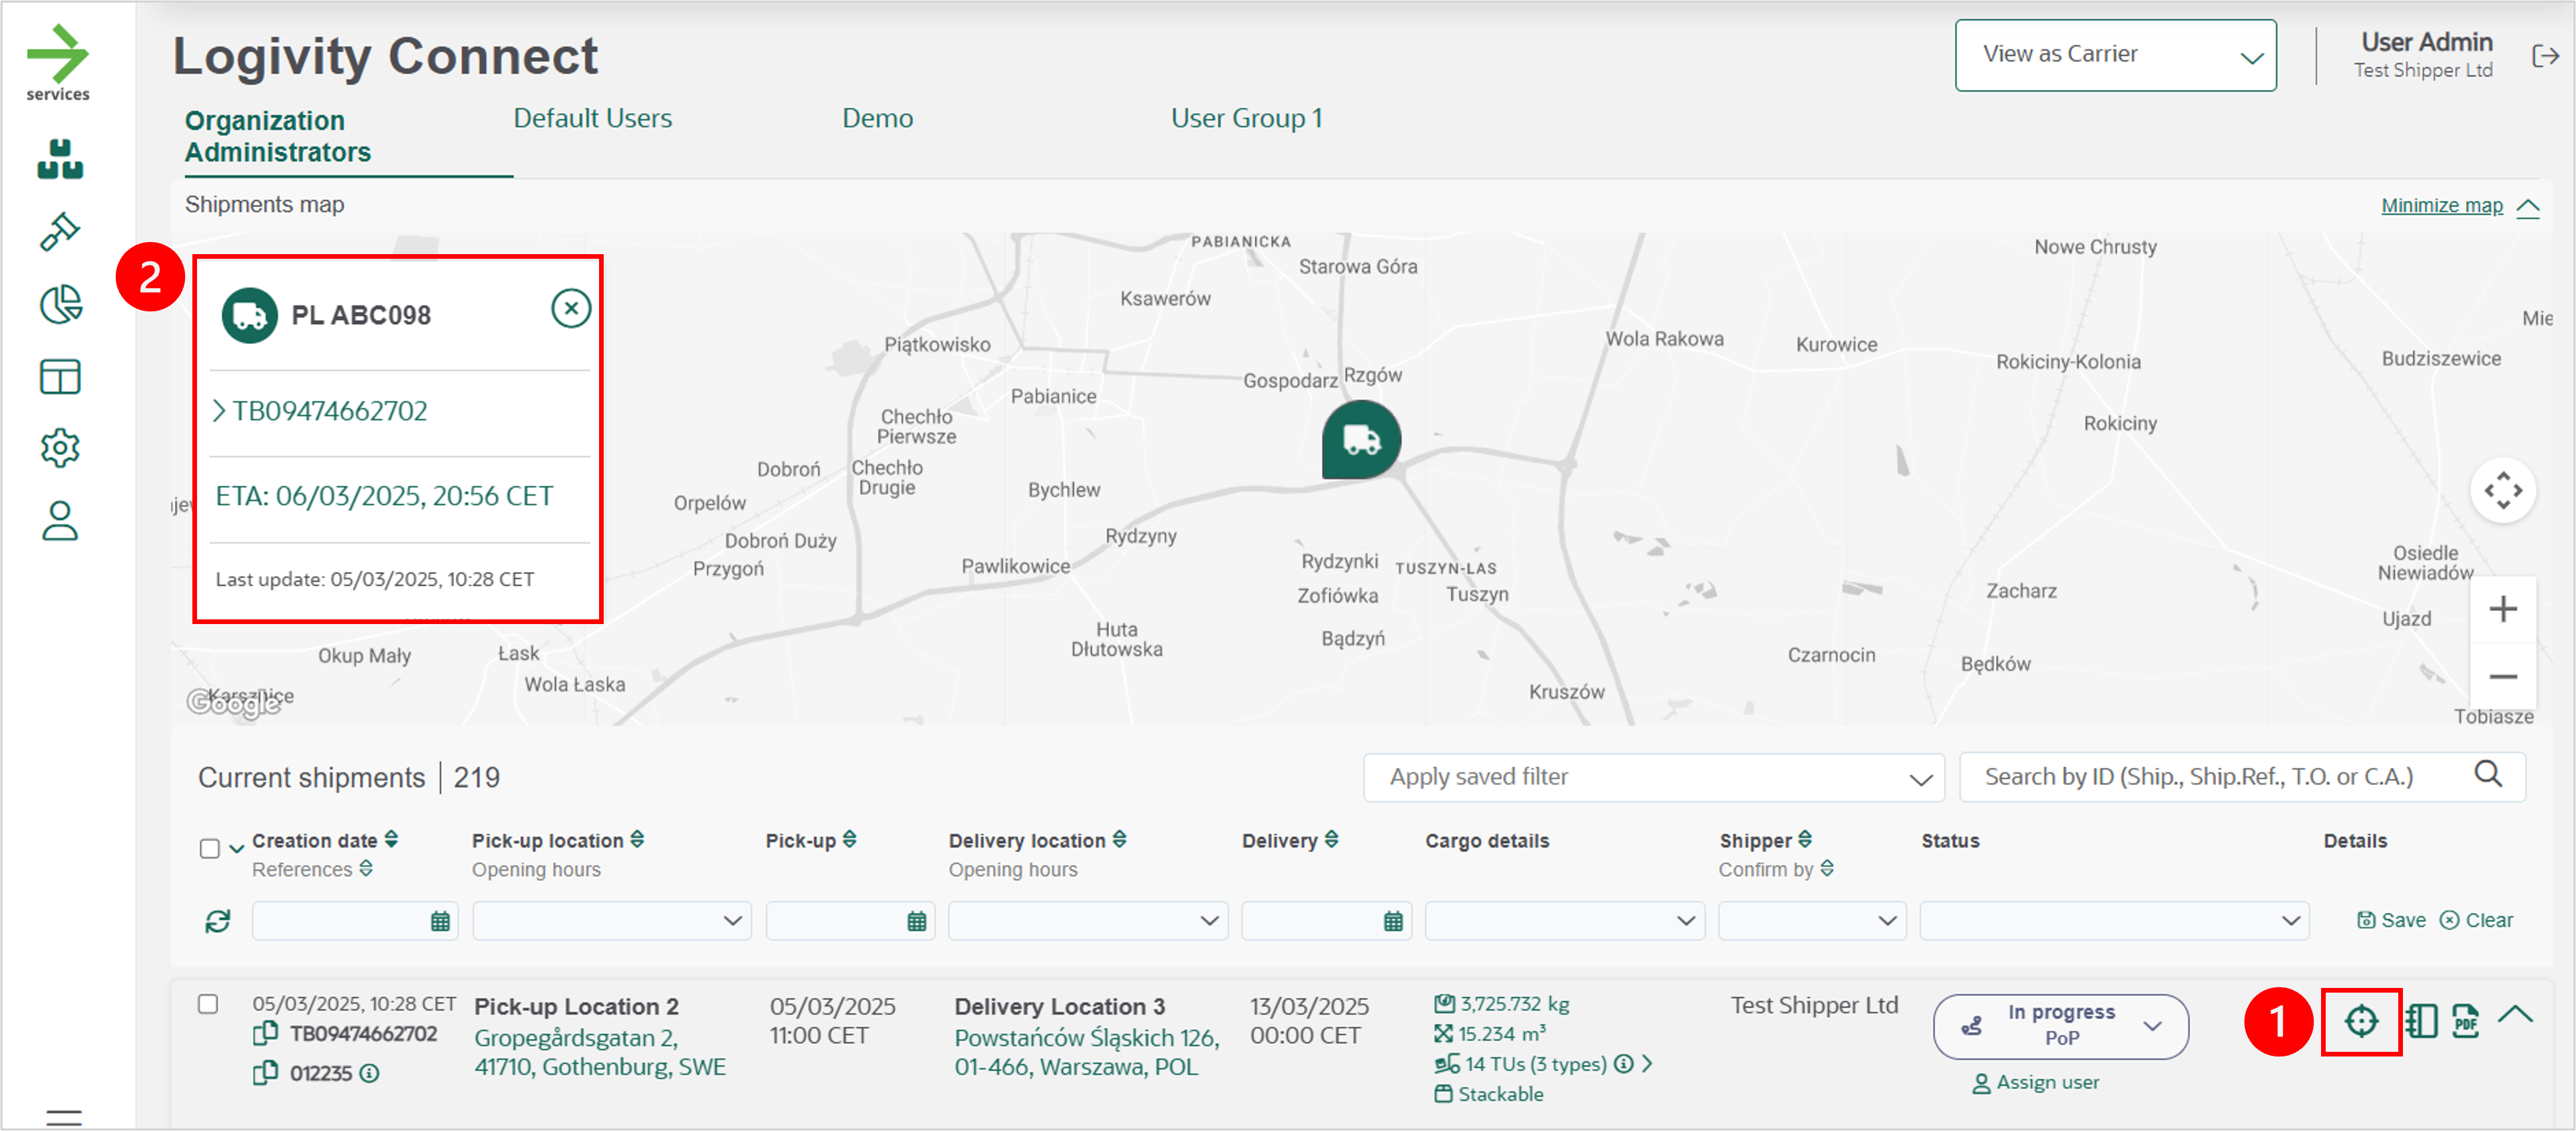Tick the select-all shipments checkbox

(x=209, y=850)
